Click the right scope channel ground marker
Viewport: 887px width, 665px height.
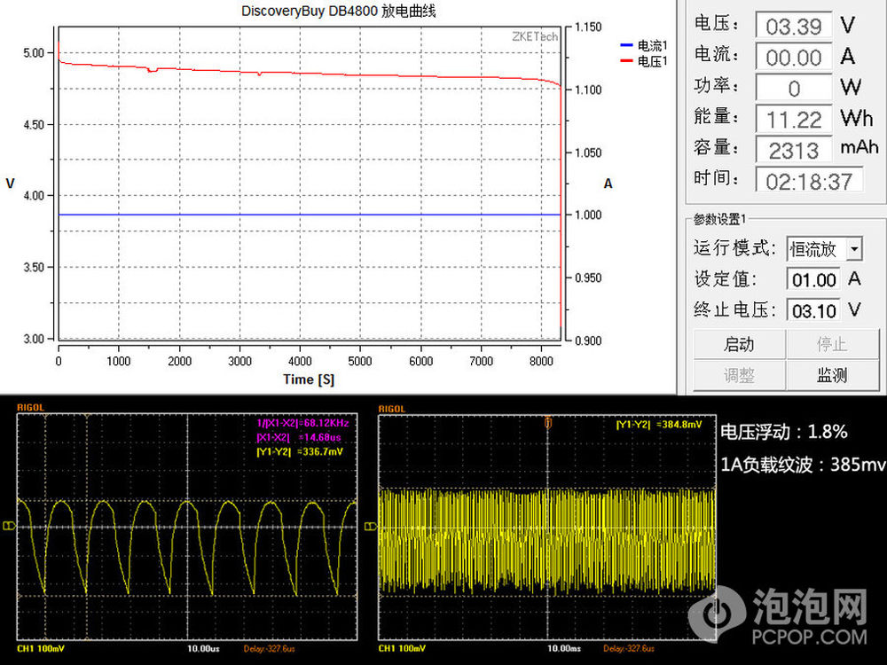(371, 527)
